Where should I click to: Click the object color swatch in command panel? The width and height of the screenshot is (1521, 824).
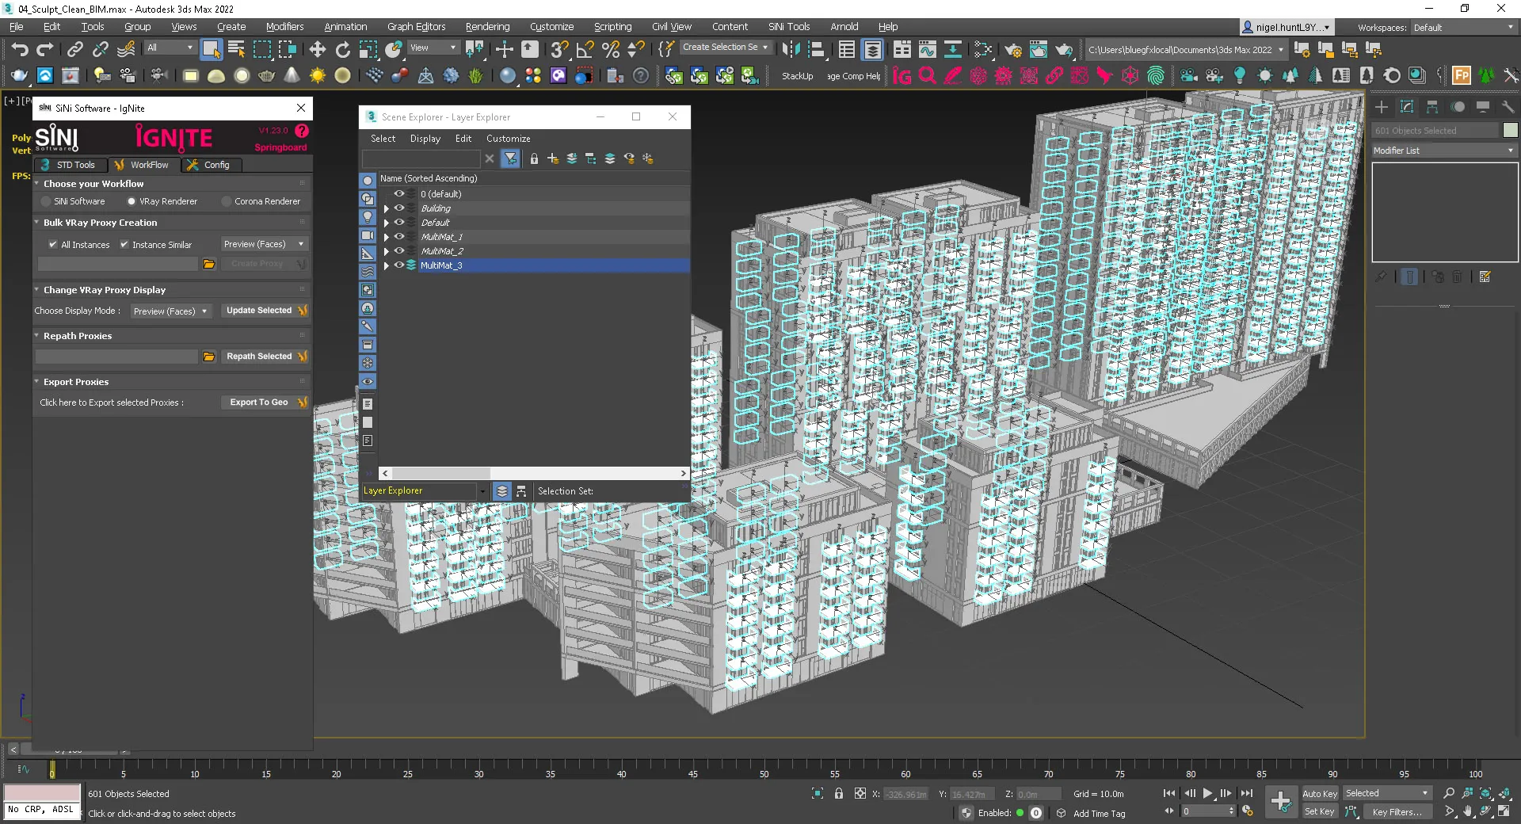(x=1511, y=131)
